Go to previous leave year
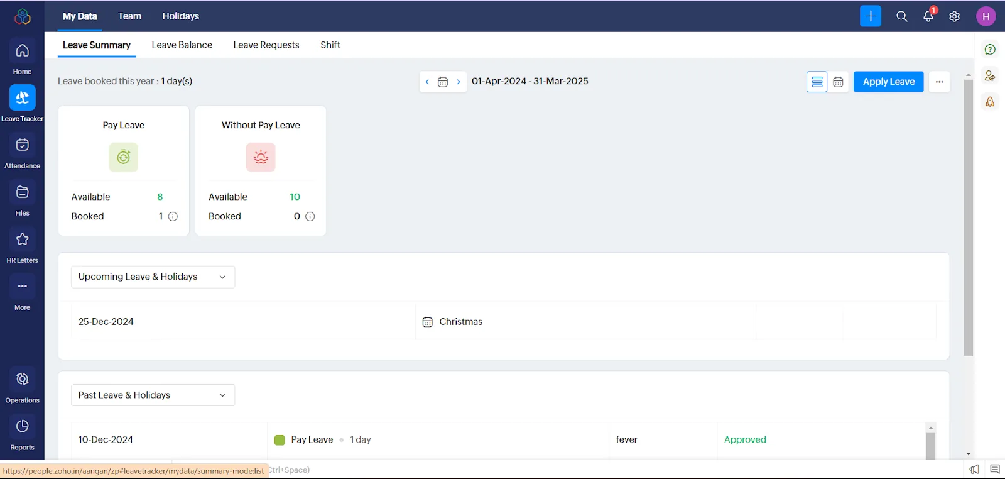The height and width of the screenshot is (479, 1005). (x=427, y=82)
